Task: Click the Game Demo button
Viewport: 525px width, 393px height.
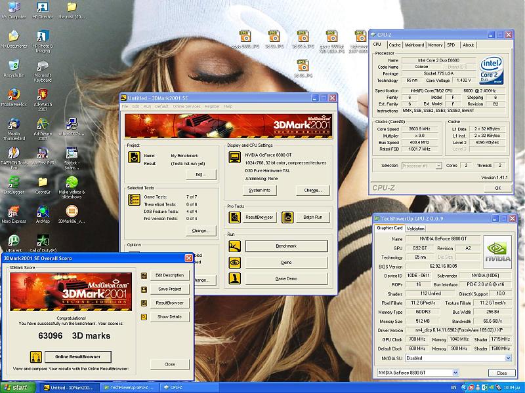Action: tap(286, 279)
